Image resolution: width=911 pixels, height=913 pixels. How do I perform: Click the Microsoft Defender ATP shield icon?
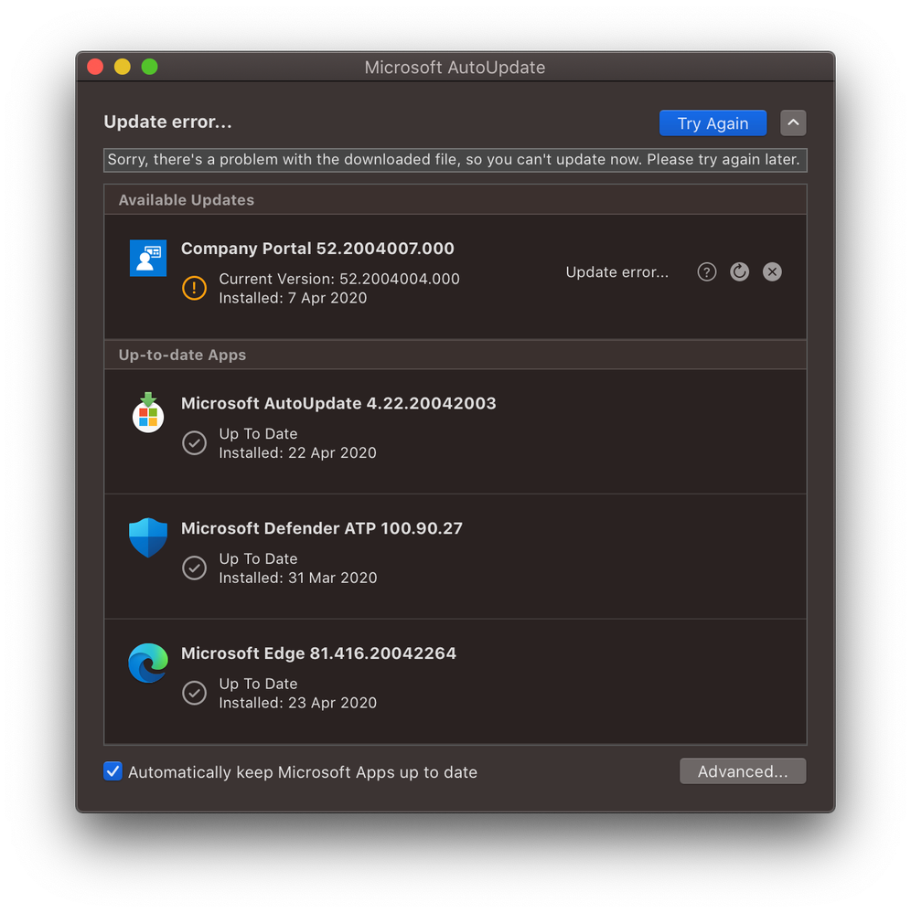(148, 537)
